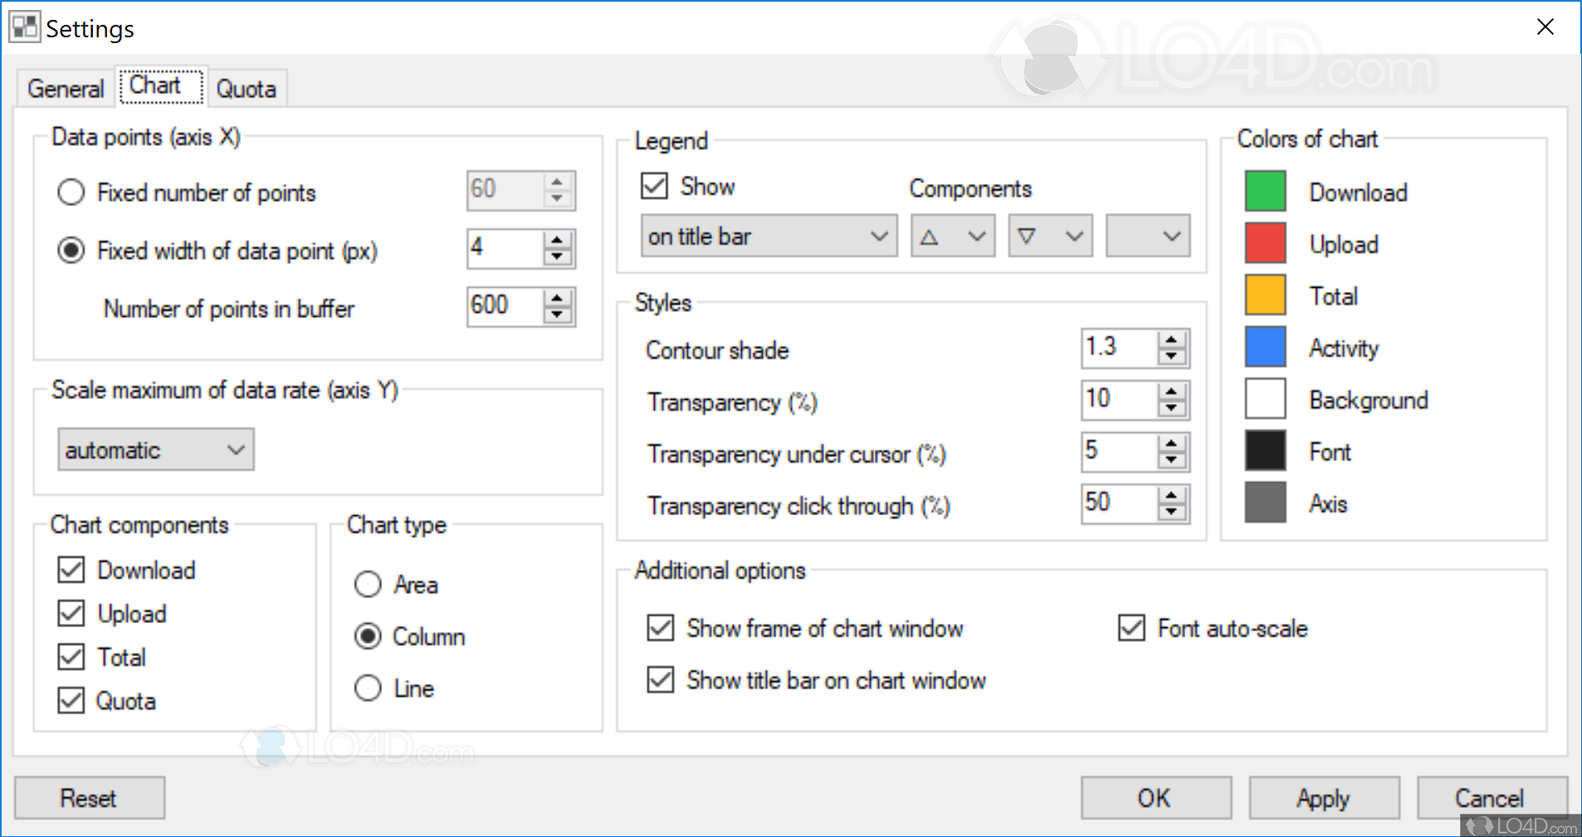This screenshot has height=837, width=1582.
Task: Select the Fixed number of points option
Action: coord(71,192)
